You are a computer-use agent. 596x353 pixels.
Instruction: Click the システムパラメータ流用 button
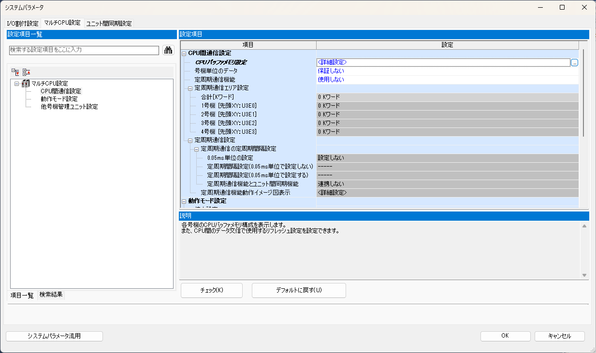pos(54,336)
